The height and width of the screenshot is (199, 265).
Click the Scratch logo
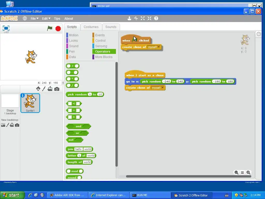coord(9,18)
